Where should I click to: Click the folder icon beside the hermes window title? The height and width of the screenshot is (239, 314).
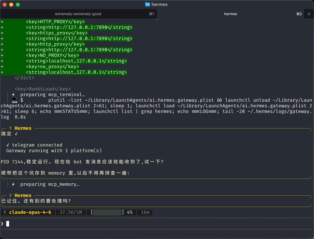(x=148, y=4)
